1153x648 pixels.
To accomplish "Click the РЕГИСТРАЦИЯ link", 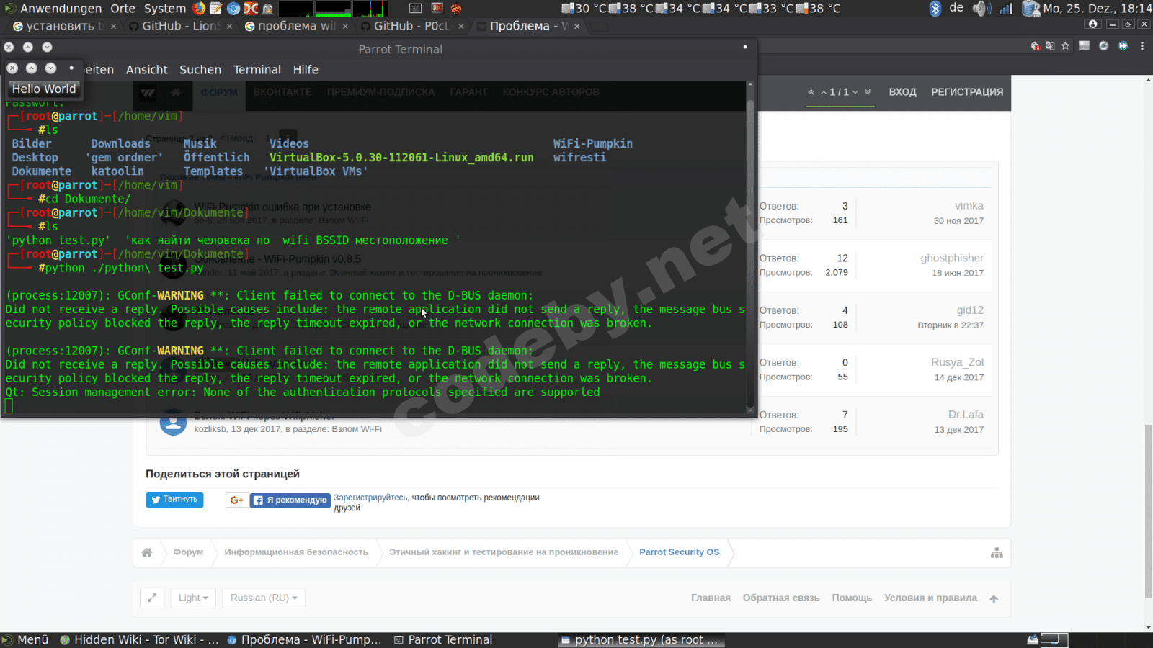I will [x=967, y=92].
